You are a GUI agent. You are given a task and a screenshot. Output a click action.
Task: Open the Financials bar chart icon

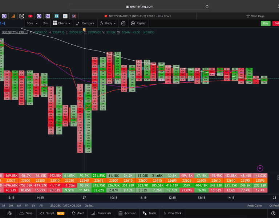coord(93,213)
